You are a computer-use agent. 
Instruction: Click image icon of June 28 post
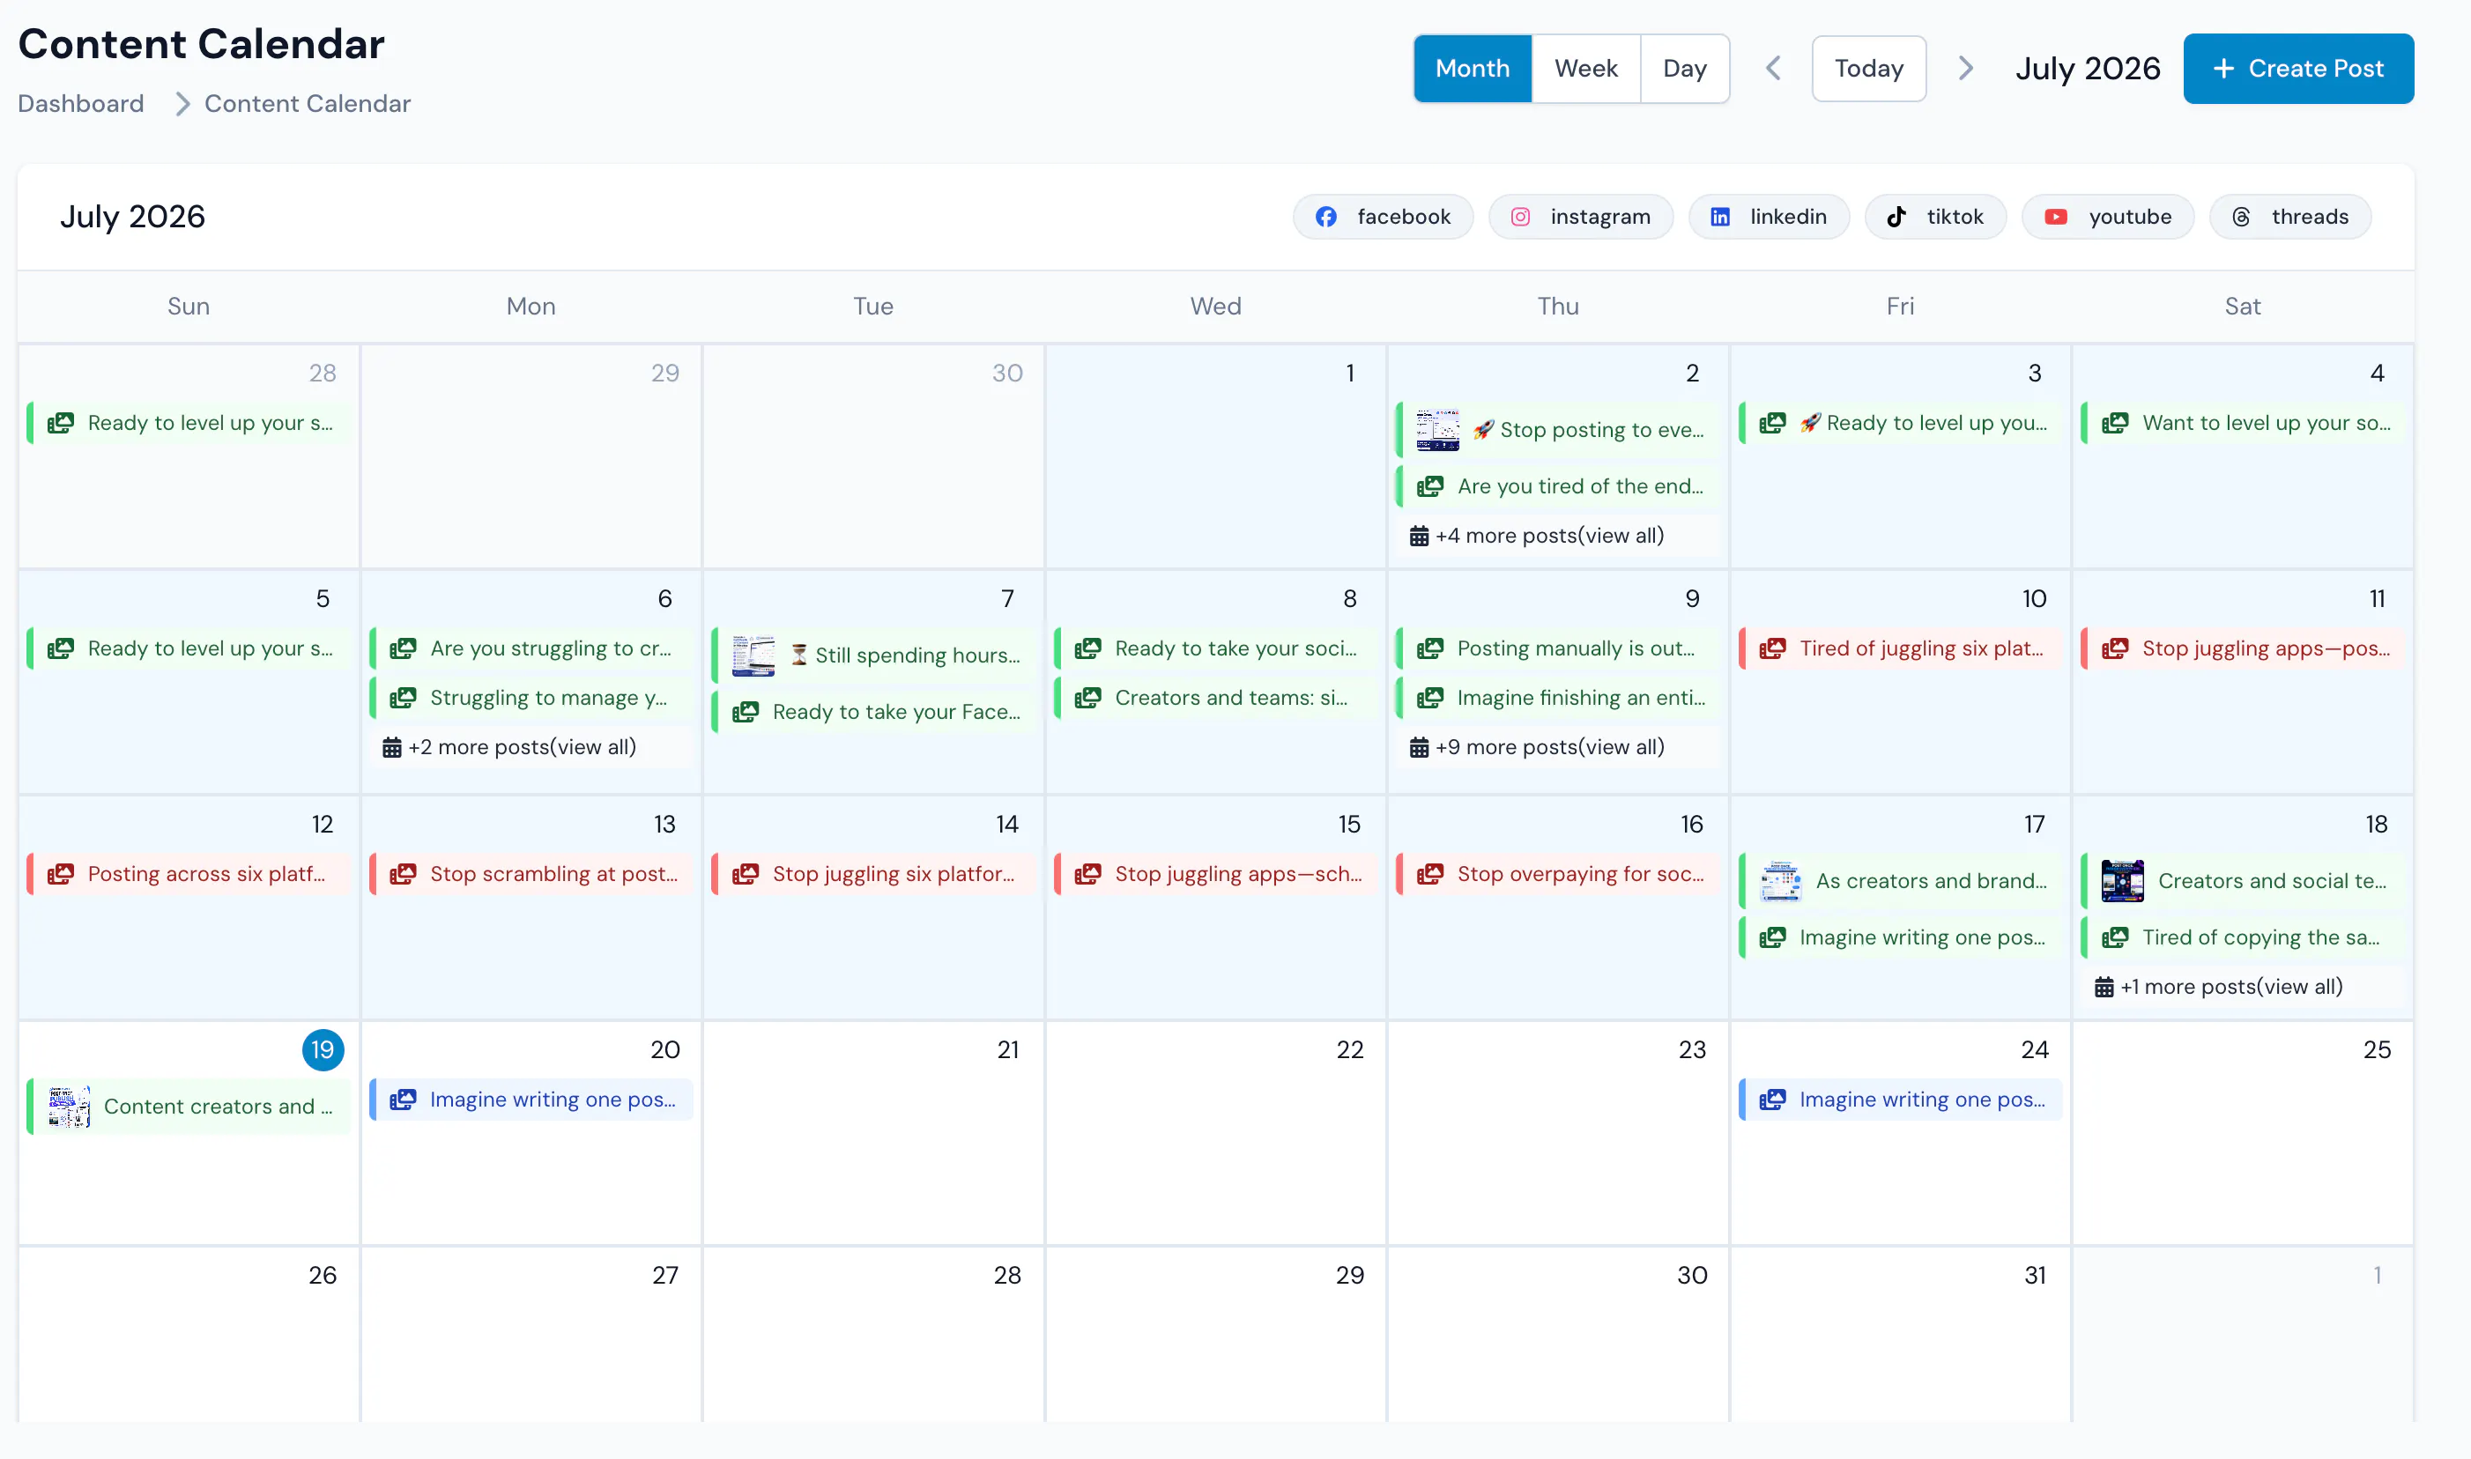[61, 423]
